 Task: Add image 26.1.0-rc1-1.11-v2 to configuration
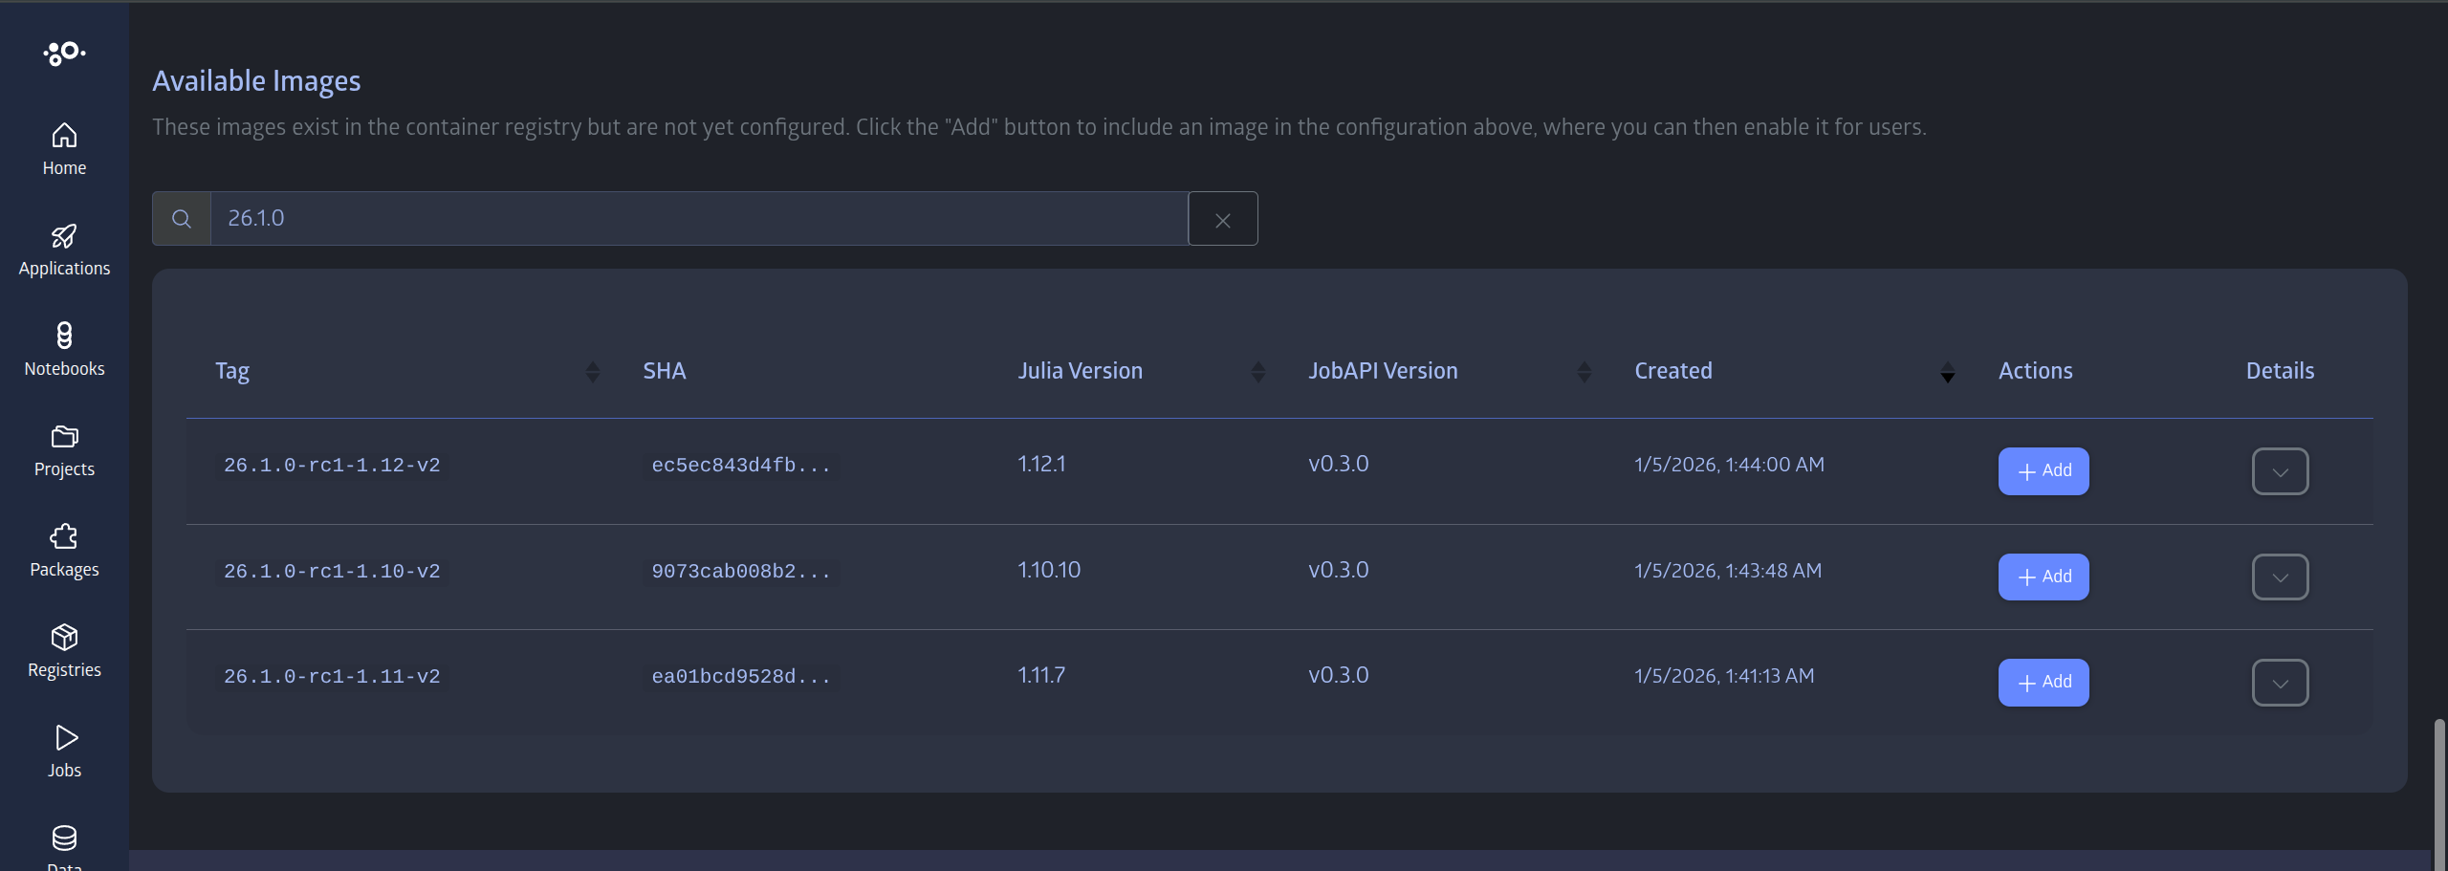2043,682
